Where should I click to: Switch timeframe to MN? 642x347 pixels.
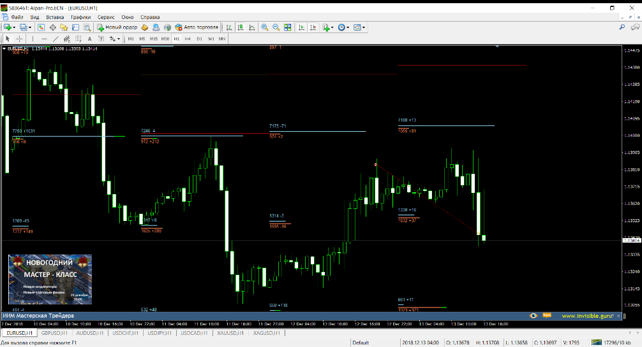click(x=222, y=39)
